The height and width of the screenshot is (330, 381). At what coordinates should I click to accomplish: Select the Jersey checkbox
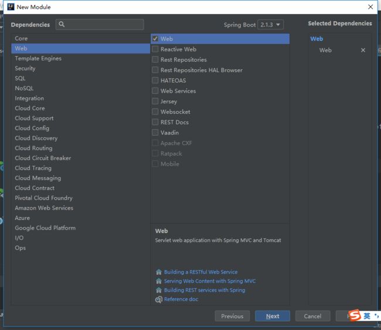tap(155, 101)
